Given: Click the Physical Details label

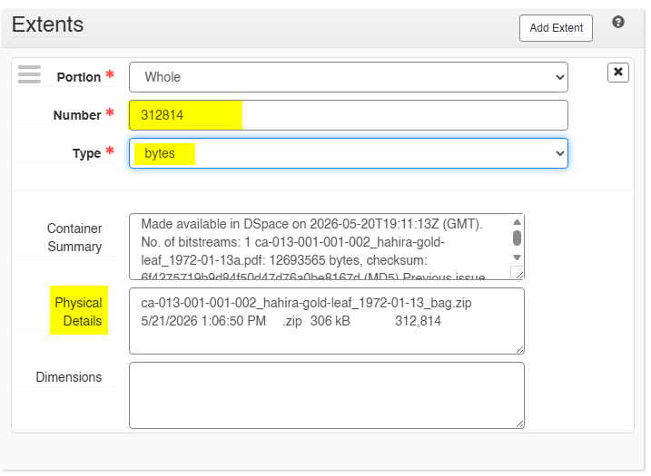Looking at the screenshot, I should pyautogui.click(x=78, y=311).
